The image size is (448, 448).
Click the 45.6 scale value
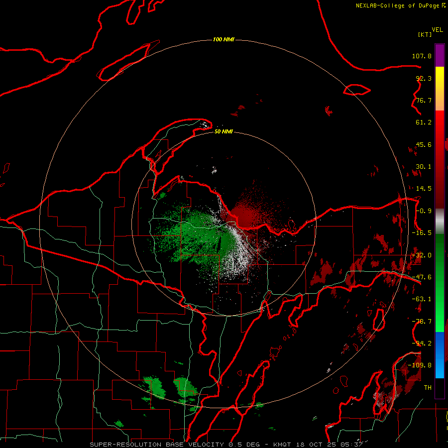coord(424,144)
